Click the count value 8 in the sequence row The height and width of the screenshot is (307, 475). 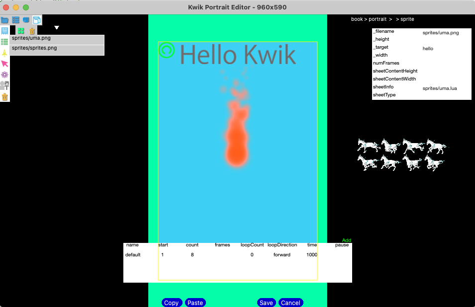pyautogui.click(x=192, y=255)
